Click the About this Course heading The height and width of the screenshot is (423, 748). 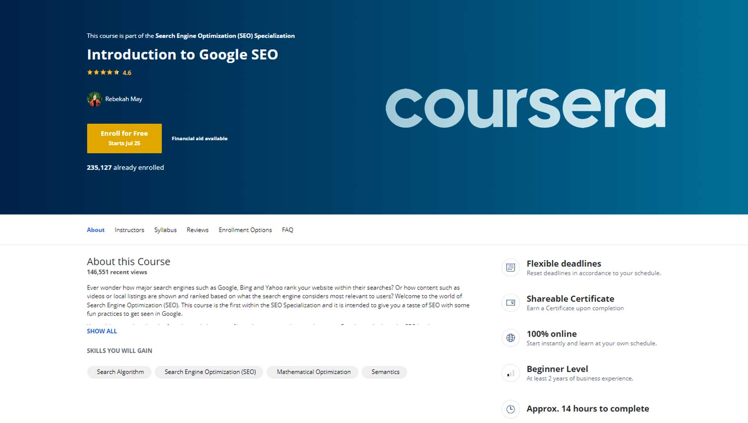tap(128, 261)
